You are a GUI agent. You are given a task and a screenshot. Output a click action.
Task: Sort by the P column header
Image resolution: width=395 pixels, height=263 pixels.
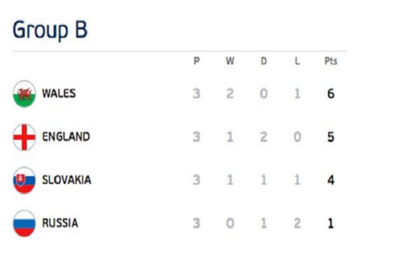tap(197, 61)
